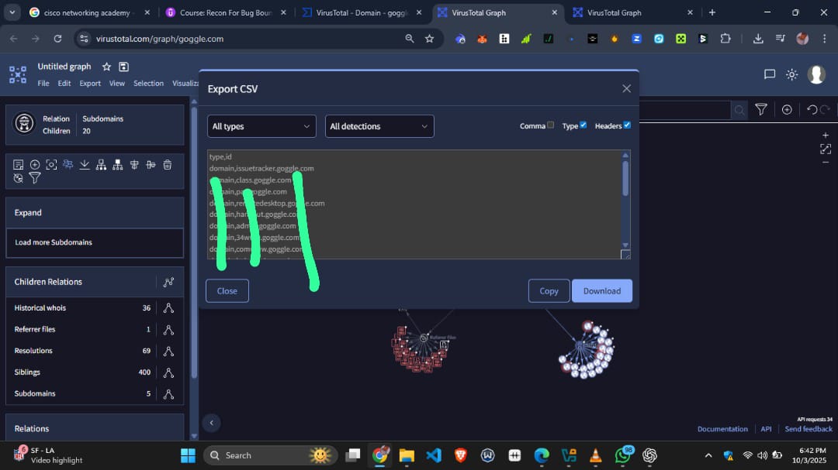Image resolution: width=838 pixels, height=470 pixels.
Task: Open Windows Start menu
Action: click(x=188, y=455)
